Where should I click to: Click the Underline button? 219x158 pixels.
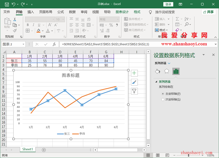click(x=39, y=25)
